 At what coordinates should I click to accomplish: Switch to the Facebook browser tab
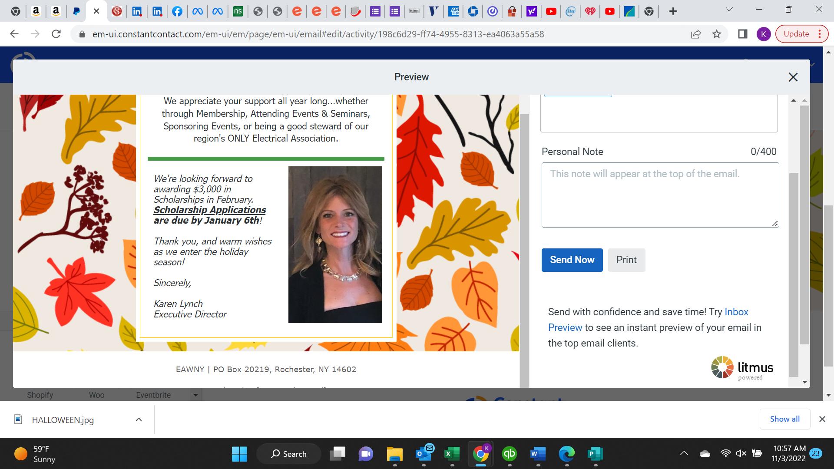coord(177,11)
